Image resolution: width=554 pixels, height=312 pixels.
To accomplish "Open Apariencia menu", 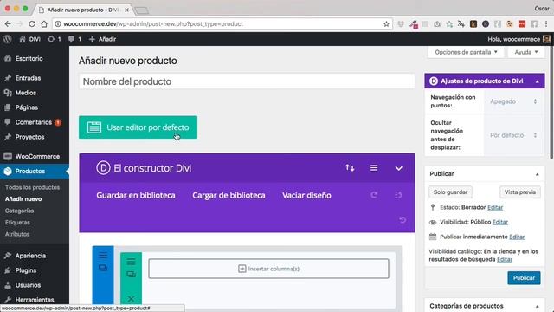I will [x=30, y=256].
